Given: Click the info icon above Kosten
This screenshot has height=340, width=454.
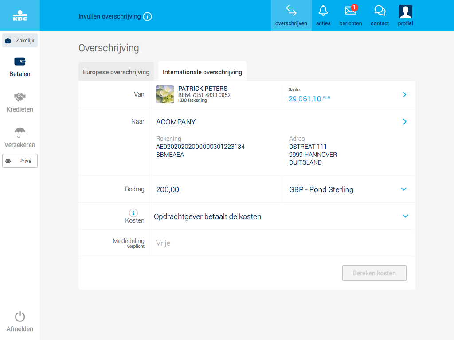Looking at the screenshot, I should (x=133, y=212).
